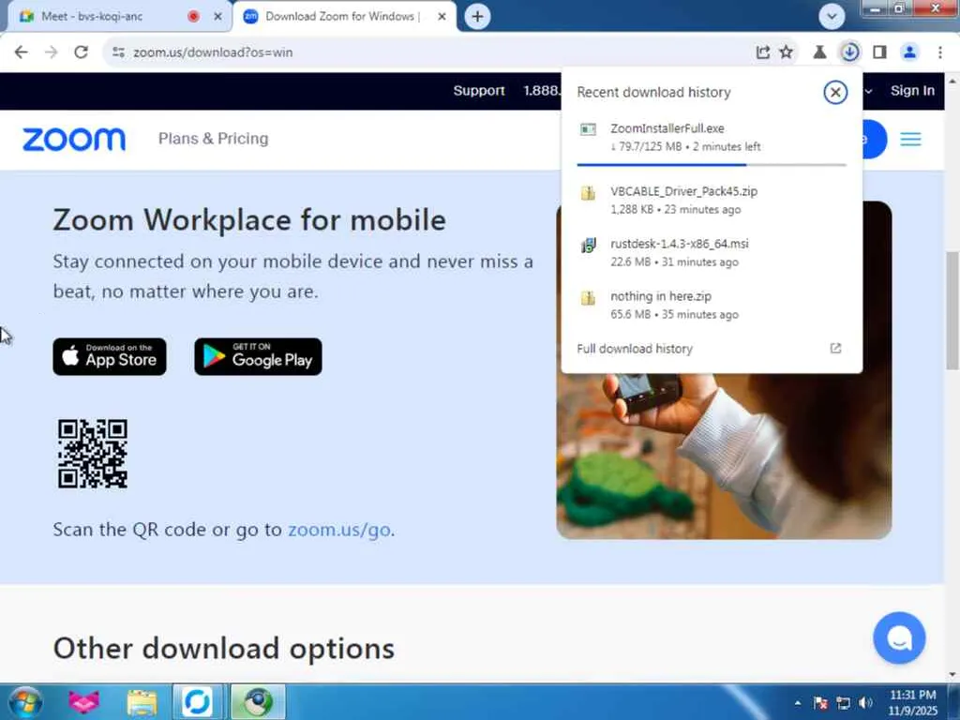Click Sign In on Zoom header
Screen dimensions: 960x720
(912, 91)
